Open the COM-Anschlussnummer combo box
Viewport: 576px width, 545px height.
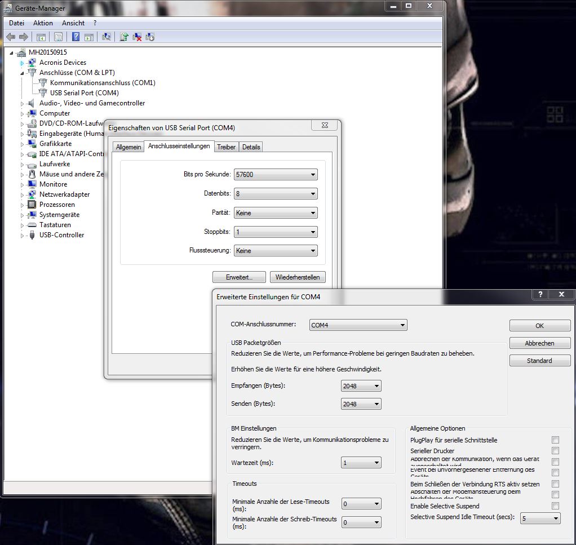click(x=358, y=325)
